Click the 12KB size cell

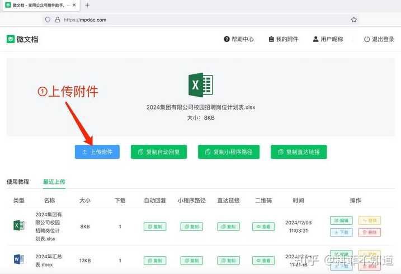pyautogui.click(x=85, y=261)
